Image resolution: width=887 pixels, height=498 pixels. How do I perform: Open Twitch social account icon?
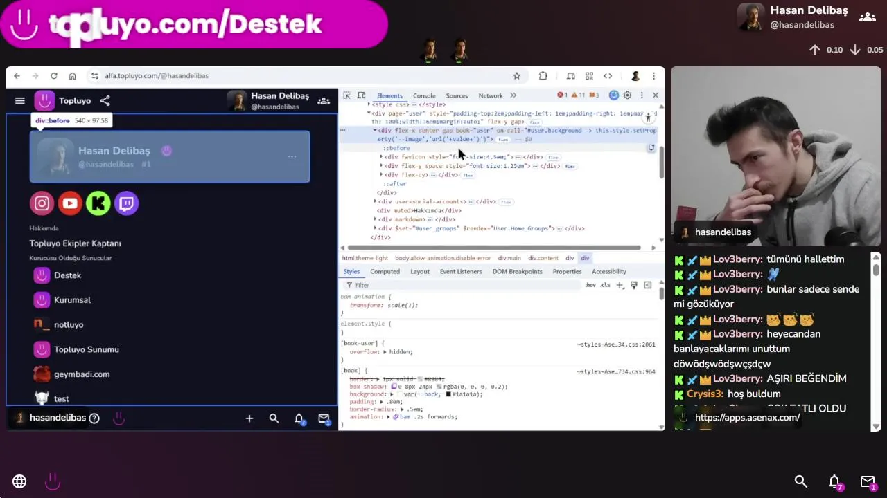coord(126,203)
